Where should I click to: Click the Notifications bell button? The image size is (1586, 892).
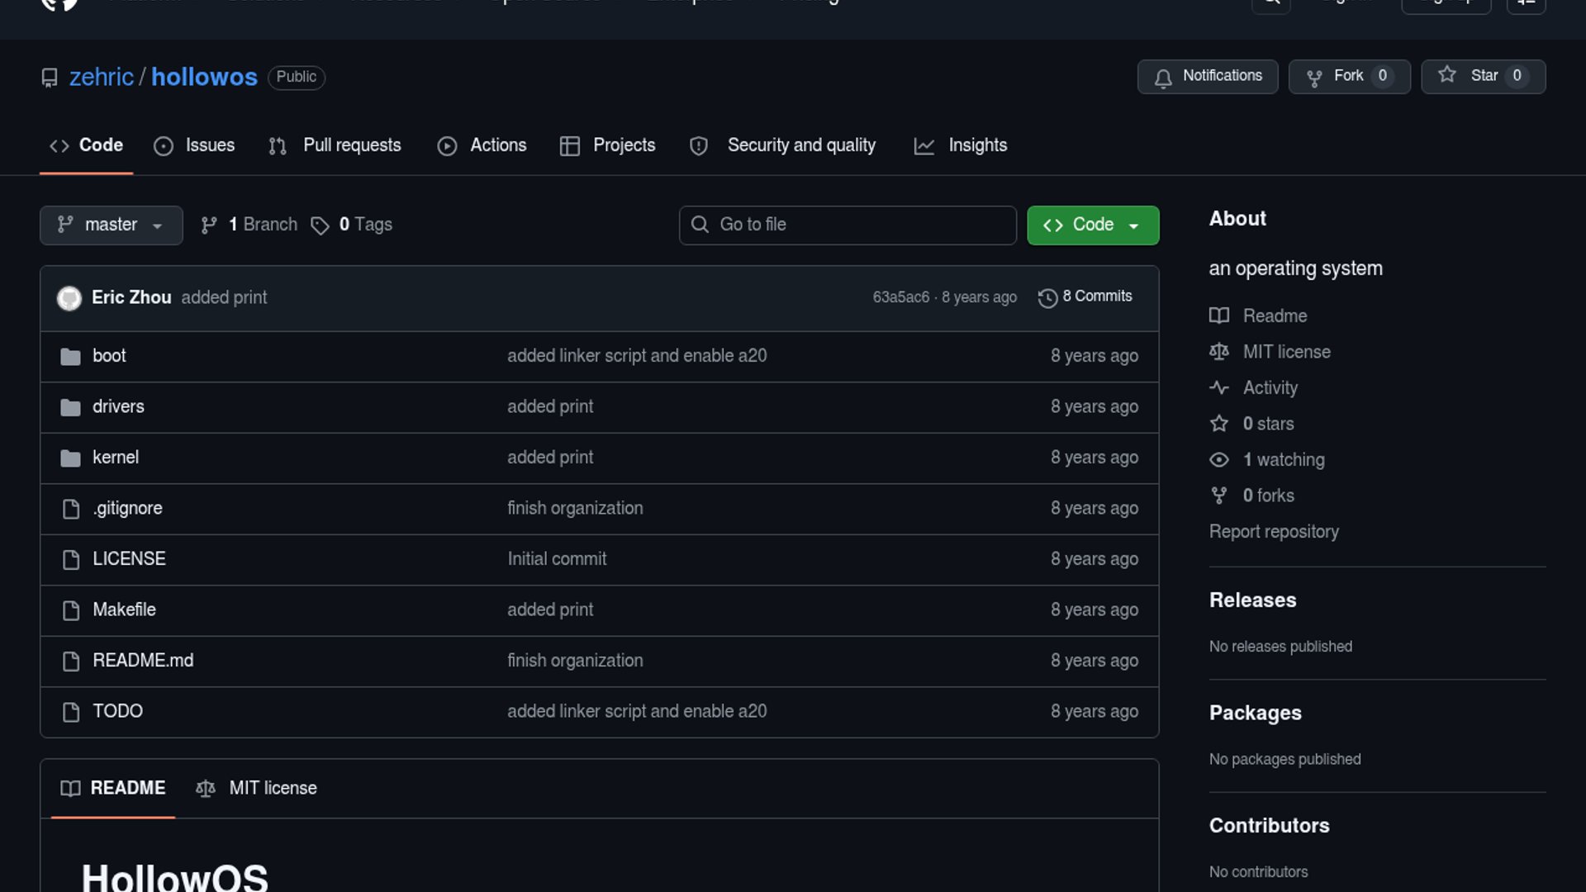[x=1207, y=77]
